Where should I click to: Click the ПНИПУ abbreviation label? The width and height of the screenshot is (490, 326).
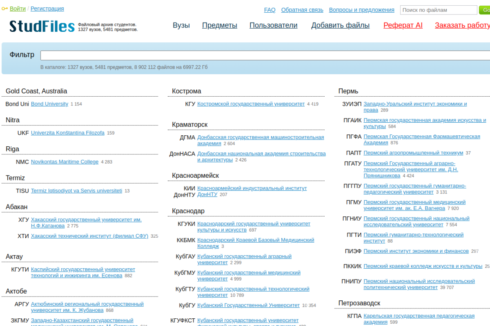tap(351, 281)
